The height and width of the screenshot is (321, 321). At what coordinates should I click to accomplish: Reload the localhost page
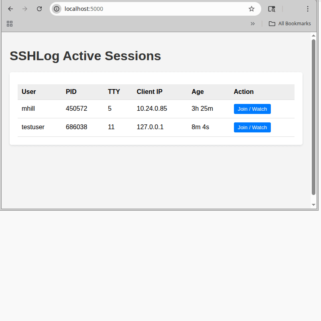tap(39, 9)
